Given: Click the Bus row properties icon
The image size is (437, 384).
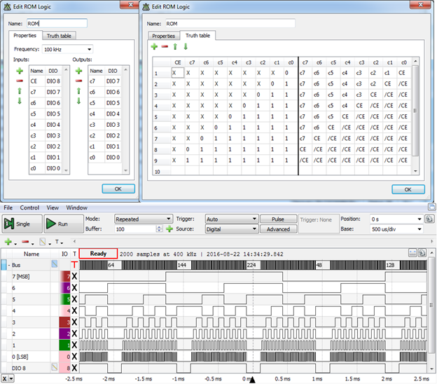Looking at the screenshot, I should point(55,263).
